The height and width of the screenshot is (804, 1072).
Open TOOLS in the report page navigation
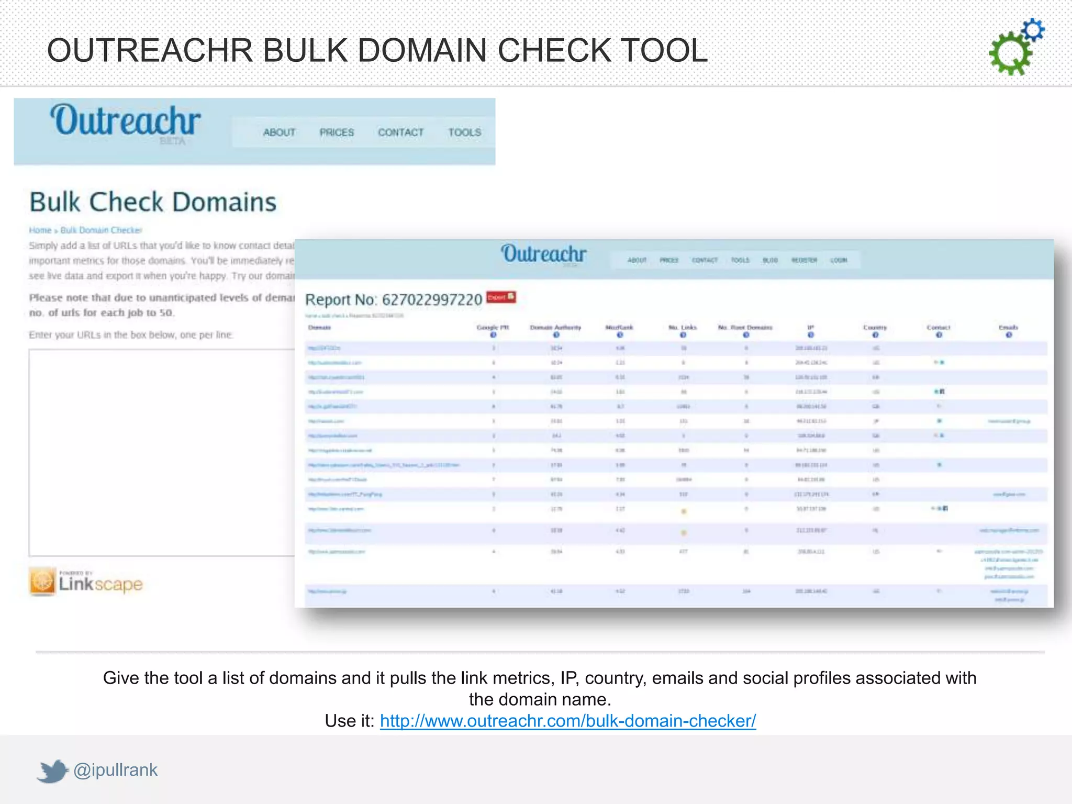point(740,260)
